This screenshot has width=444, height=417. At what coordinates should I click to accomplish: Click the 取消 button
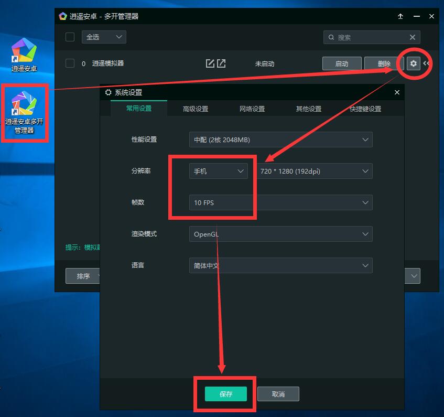click(278, 394)
